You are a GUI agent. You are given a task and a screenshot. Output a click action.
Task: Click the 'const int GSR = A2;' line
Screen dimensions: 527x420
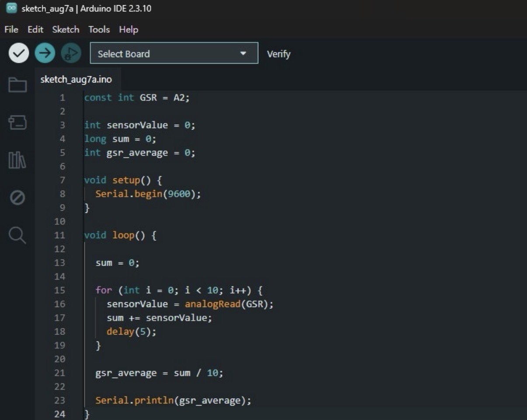[137, 98]
